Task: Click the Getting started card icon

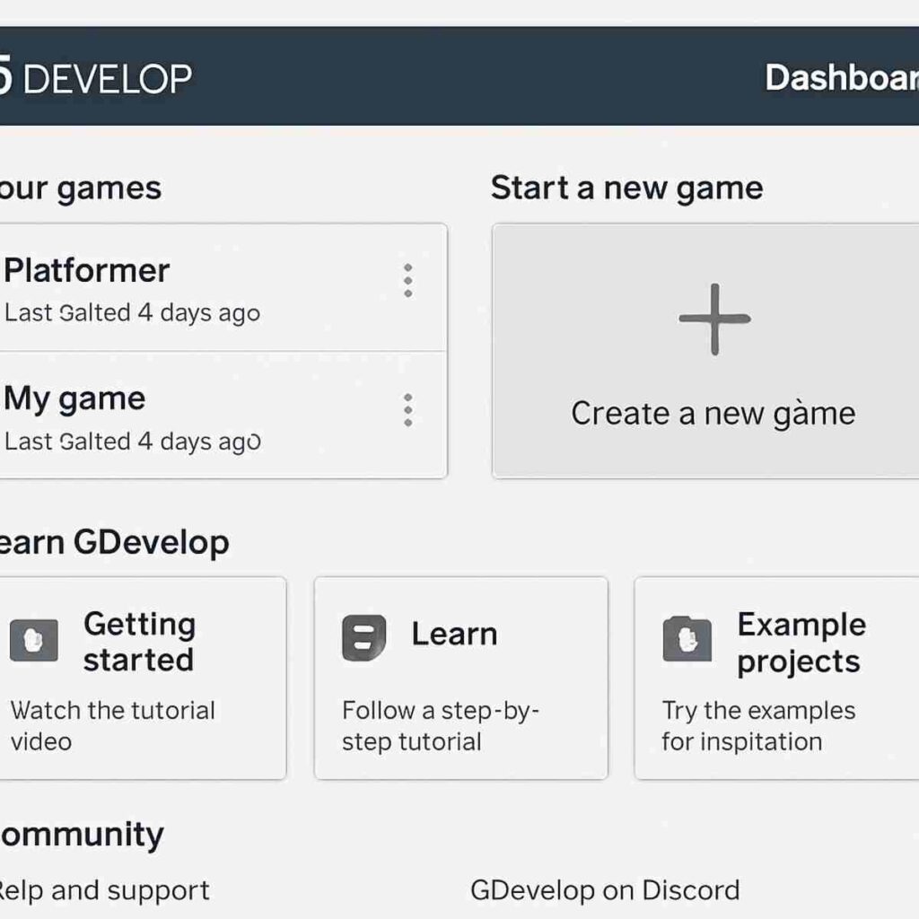Action: tap(34, 640)
